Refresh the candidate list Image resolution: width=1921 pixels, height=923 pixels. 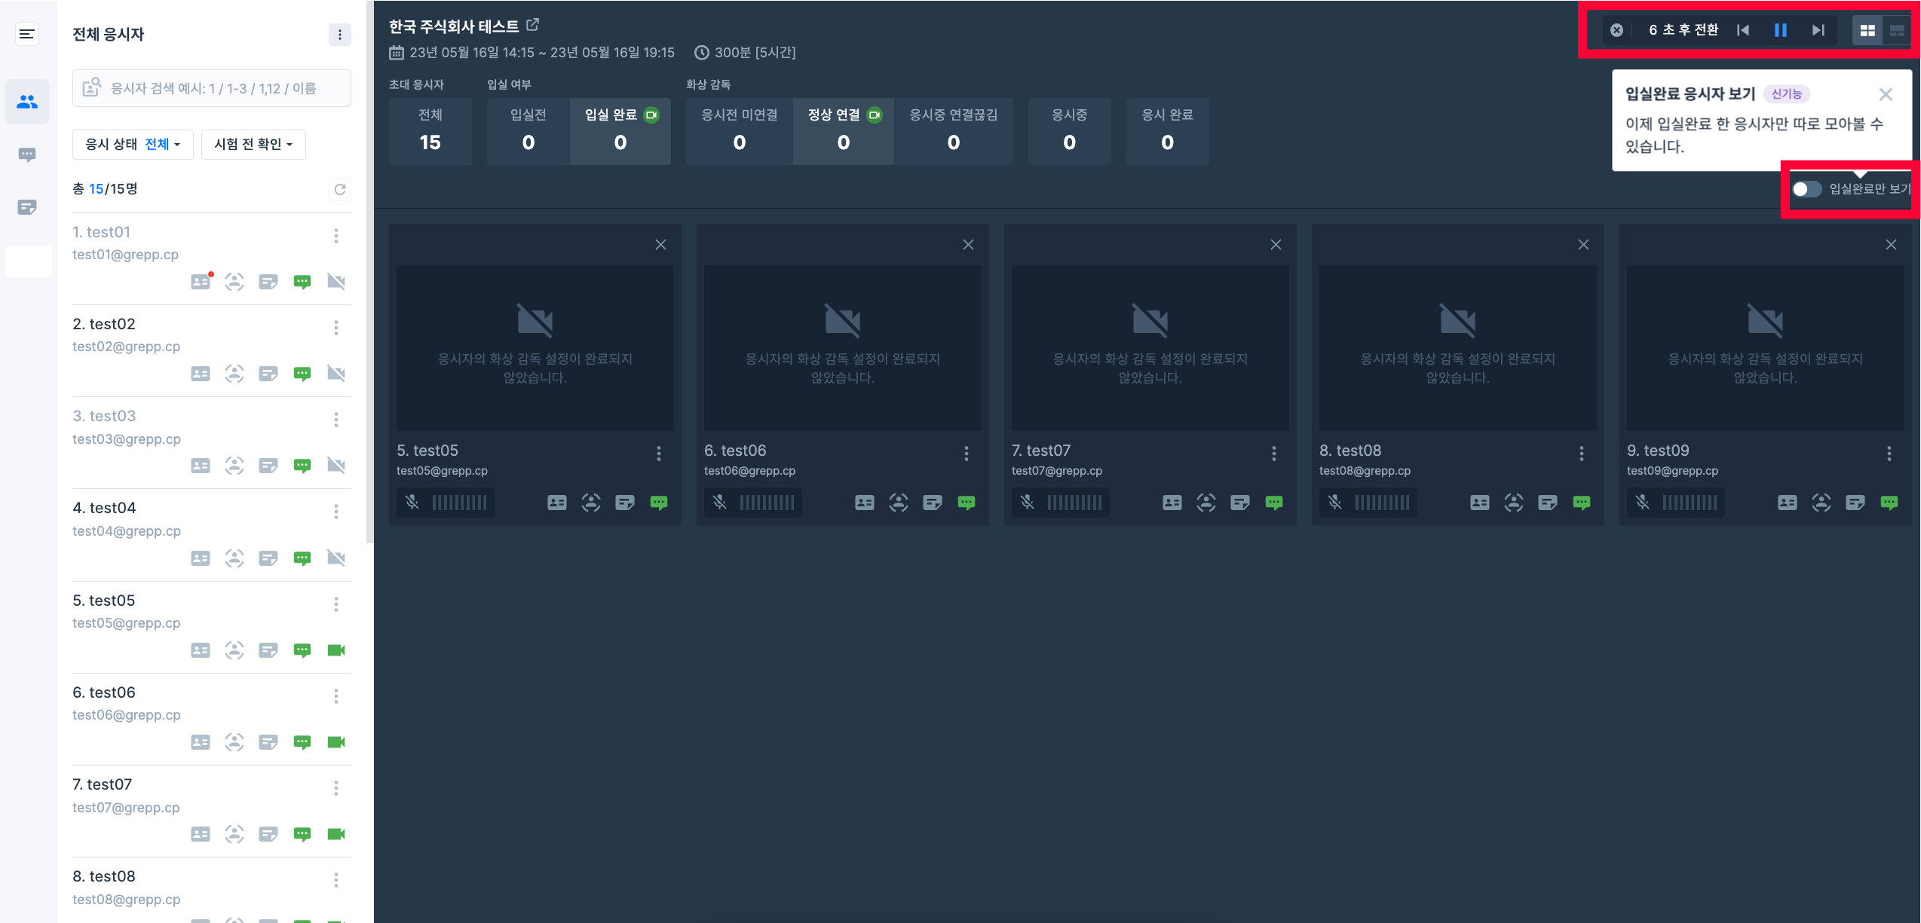pyautogui.click(x=340, y=189)
